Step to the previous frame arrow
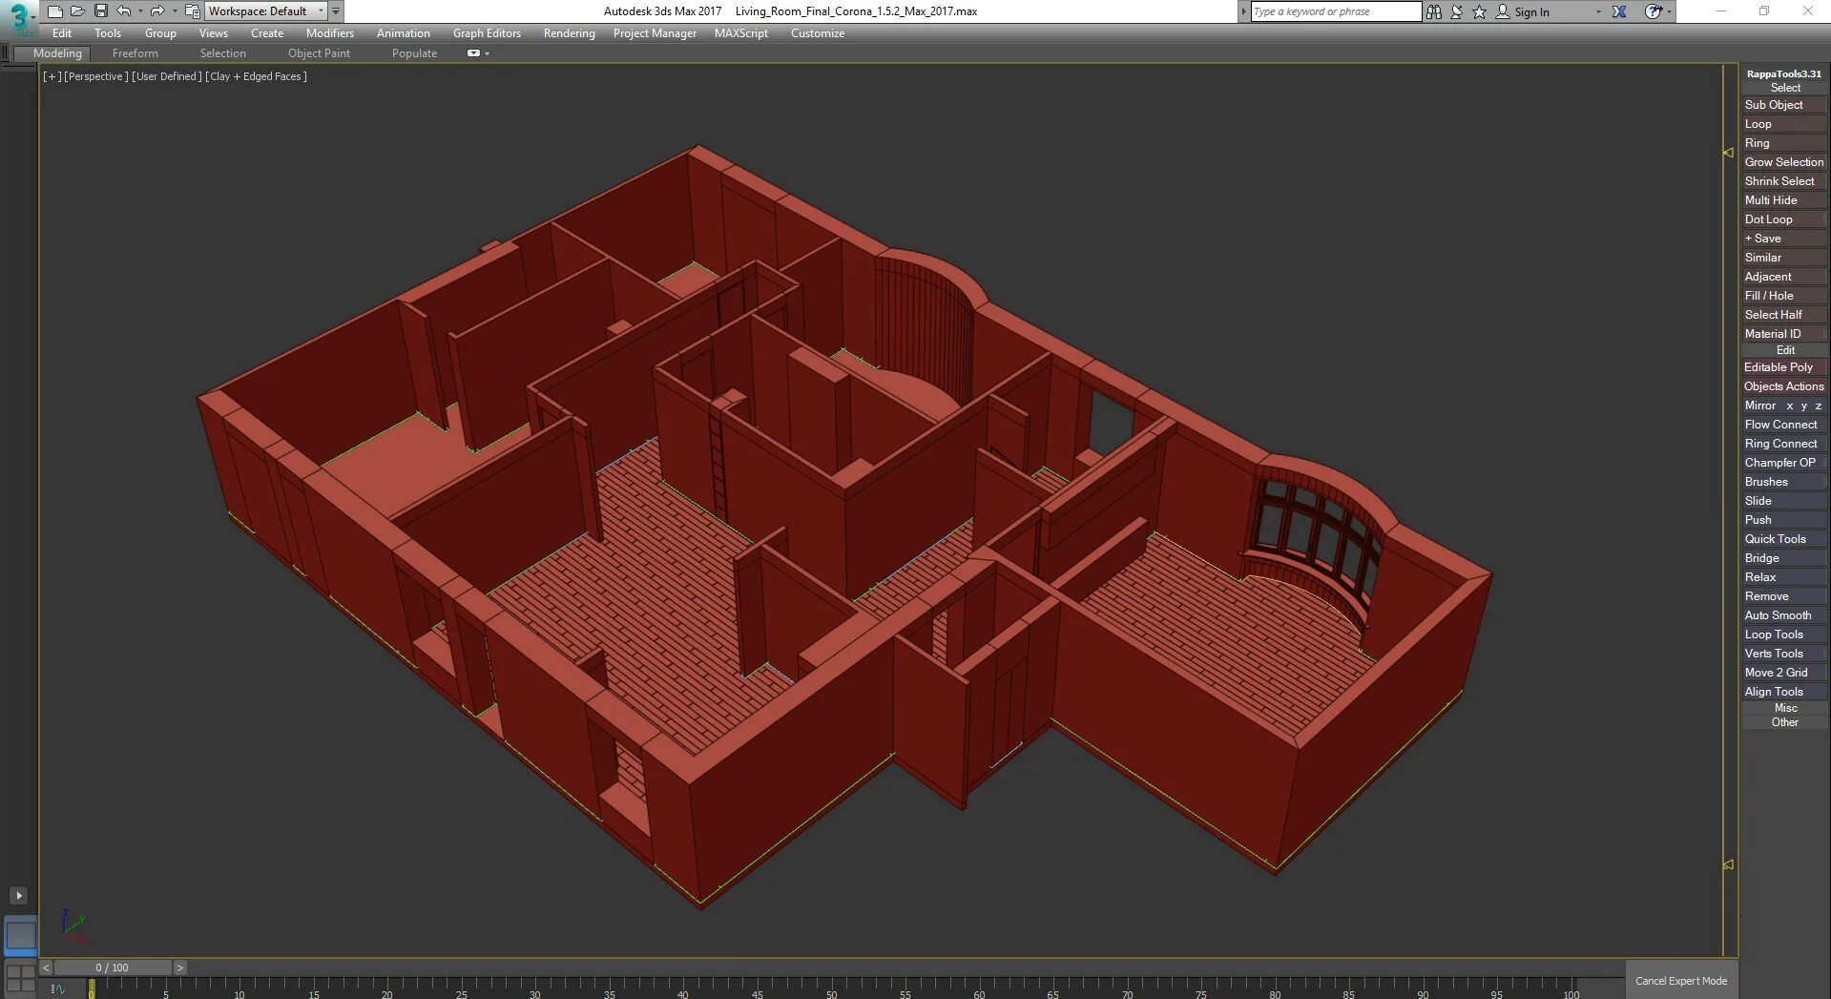The height and width of the screenshot is (999, 1831). point(46,968)
